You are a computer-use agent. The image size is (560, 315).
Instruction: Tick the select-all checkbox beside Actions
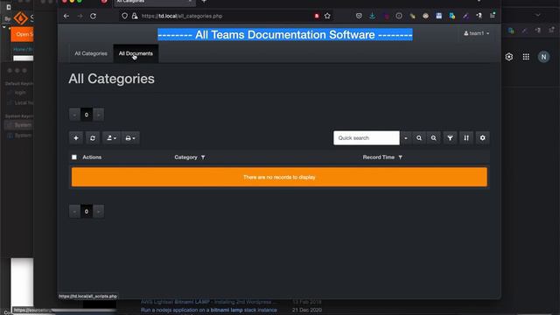click(x=74, y=157)
